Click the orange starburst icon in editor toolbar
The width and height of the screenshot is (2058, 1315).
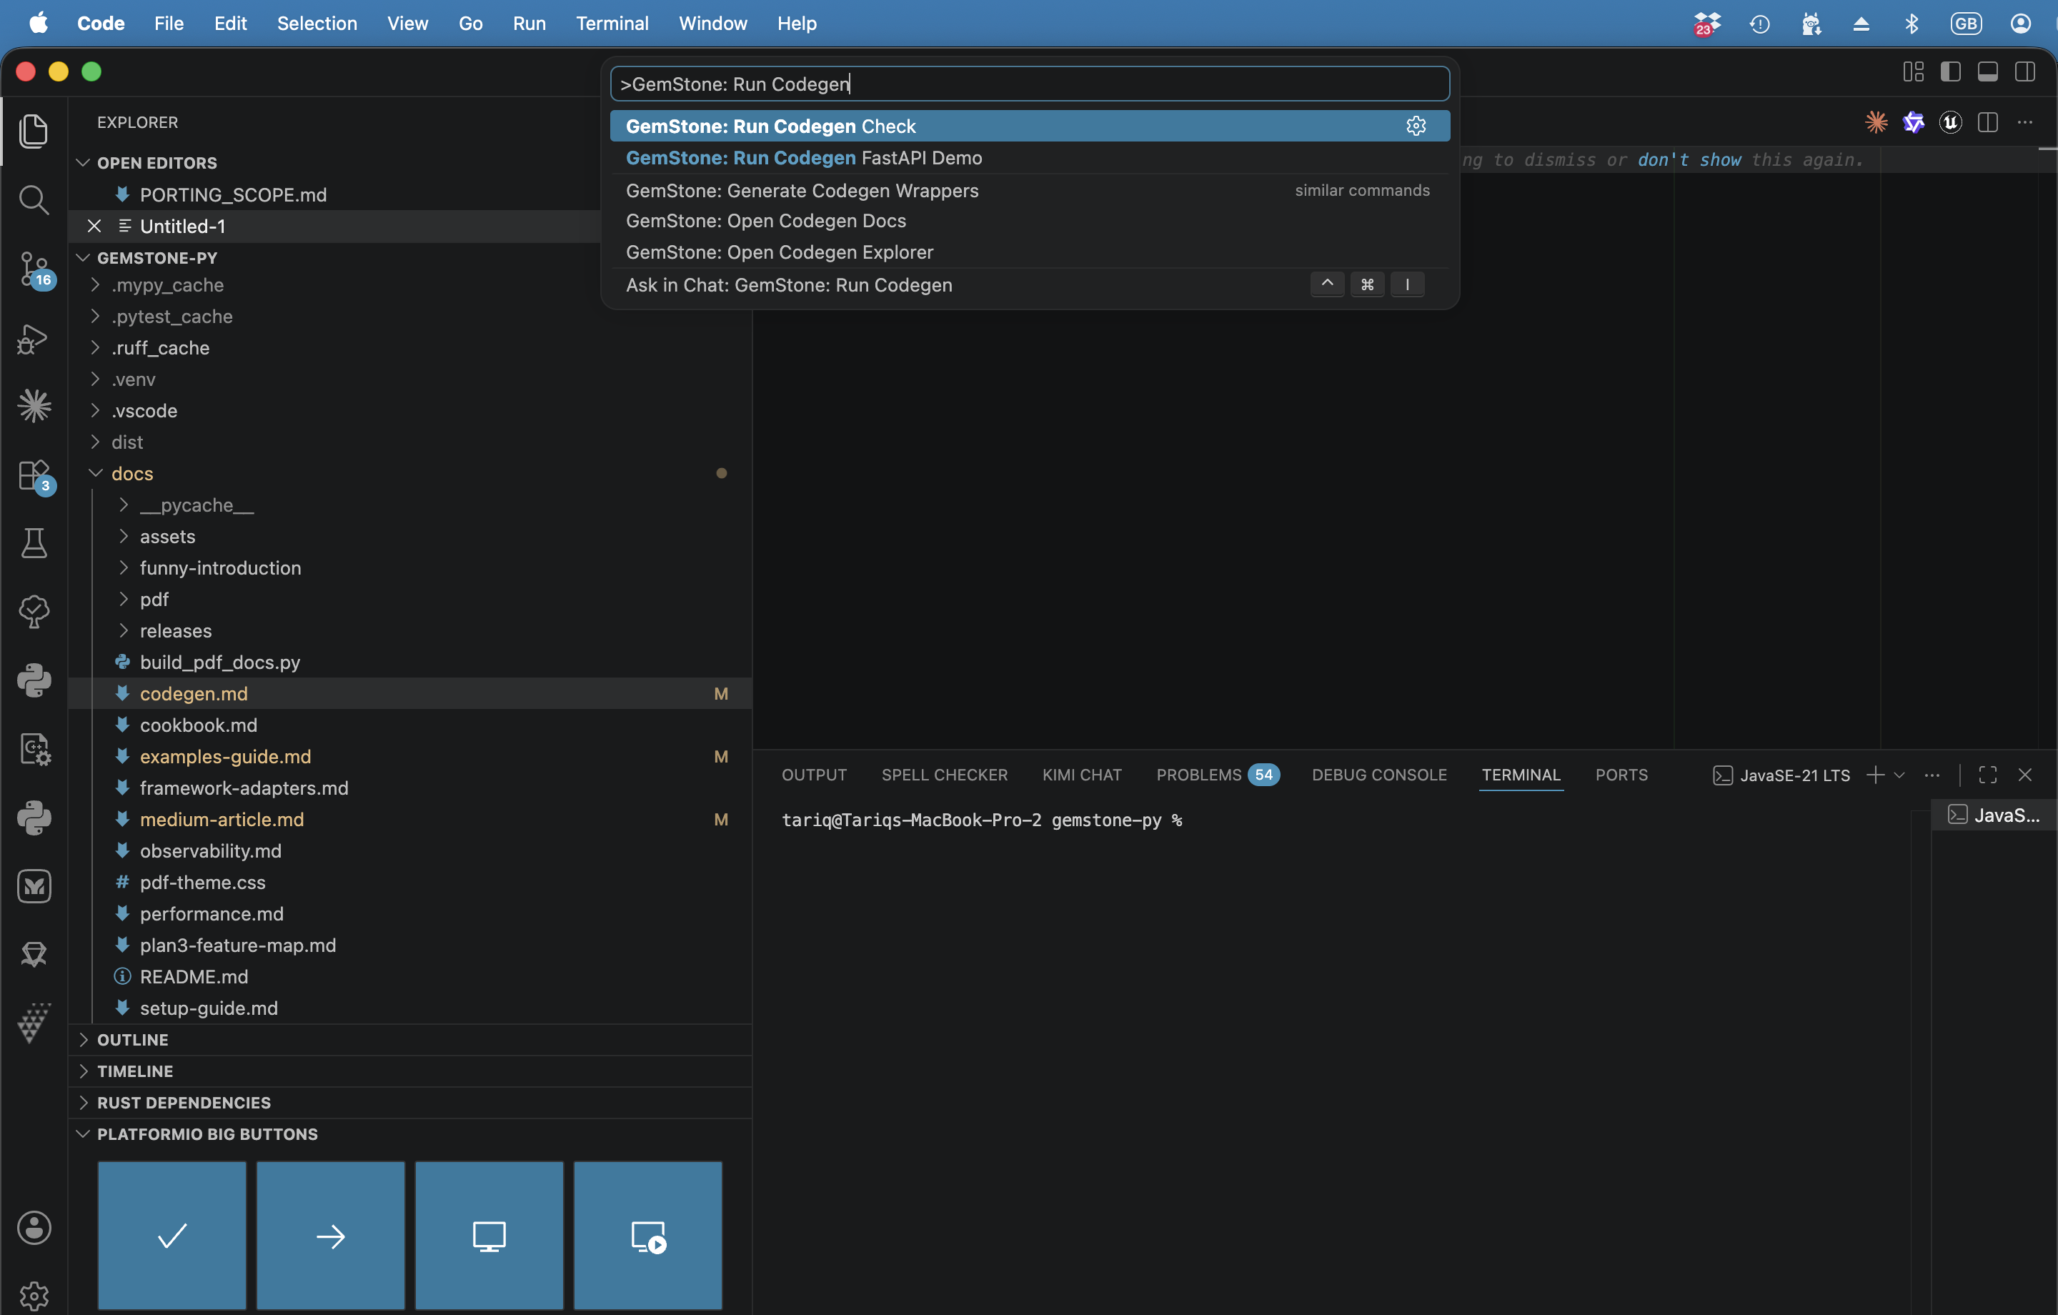(x=1876, y=122)
